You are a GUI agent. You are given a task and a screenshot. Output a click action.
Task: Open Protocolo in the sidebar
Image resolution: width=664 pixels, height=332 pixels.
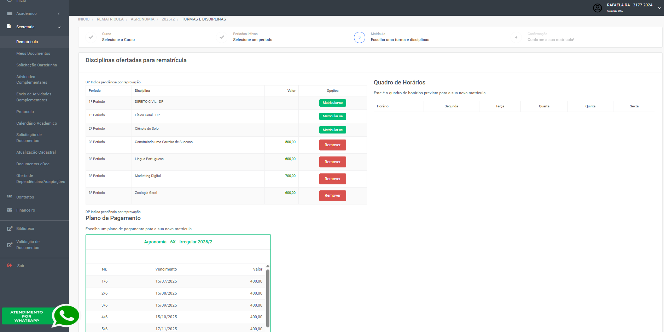pyautogui.click(x=25, y=112)
